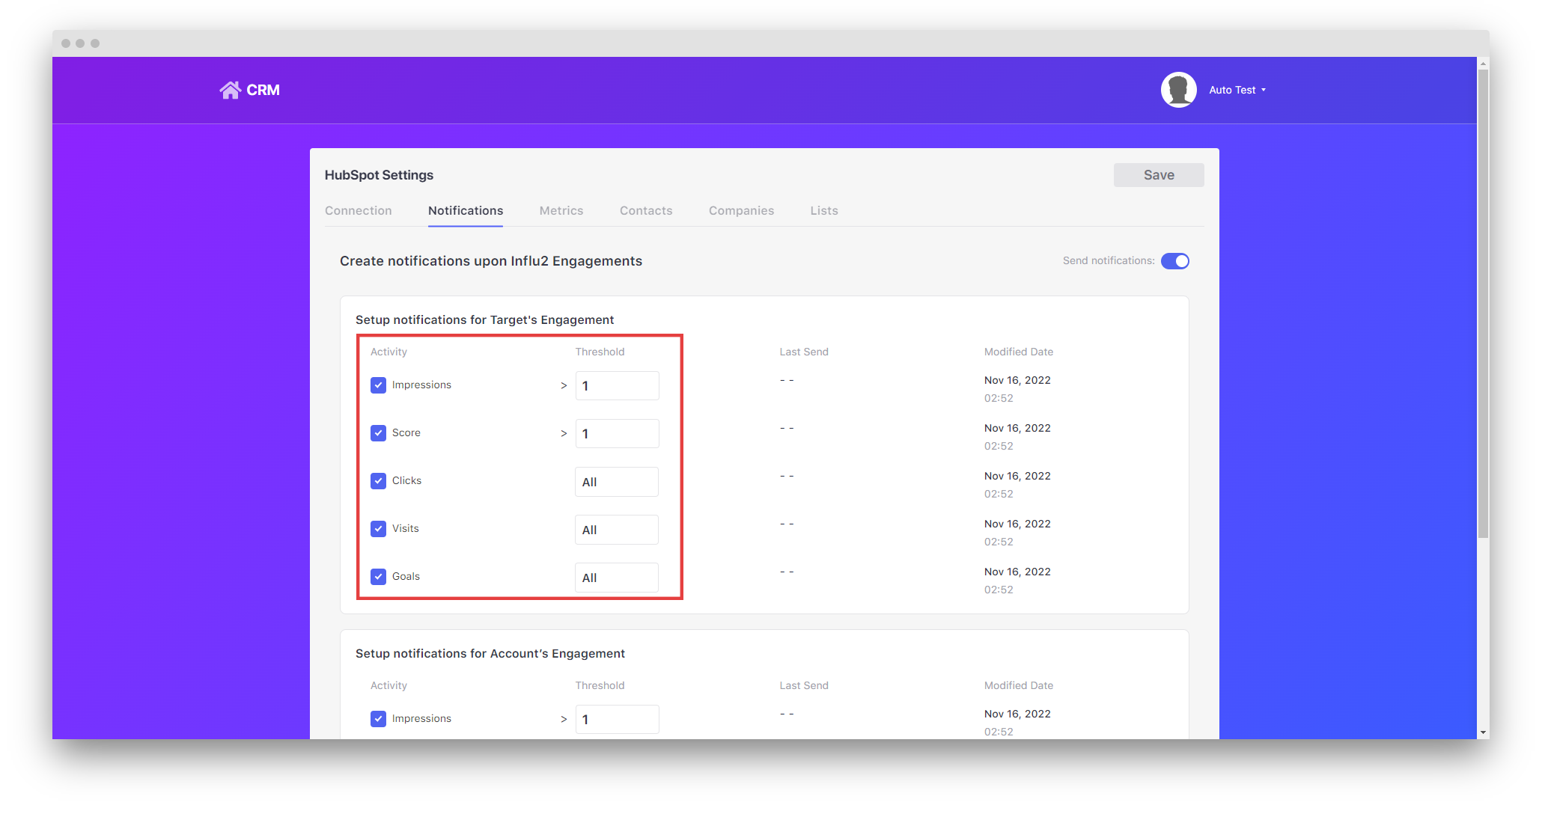Select the Lists tab link
Screen dimensions: 1542x814
823,210
